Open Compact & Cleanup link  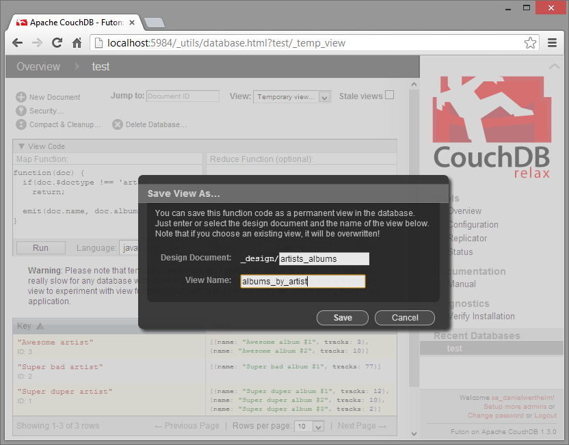tap(65, 125)
